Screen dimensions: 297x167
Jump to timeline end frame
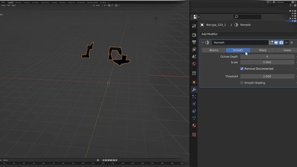tap(116, 161)
